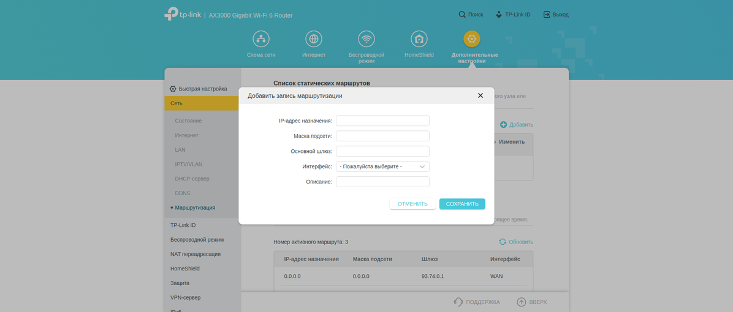Viewport: 733px width, 312px height.
Task: Open TP-Link ID in top bar
Action: pos(513,14)
